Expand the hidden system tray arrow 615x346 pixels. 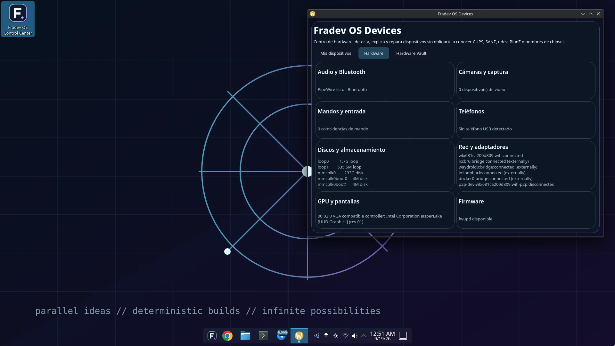pyautogui.click(x=364, y=336)
